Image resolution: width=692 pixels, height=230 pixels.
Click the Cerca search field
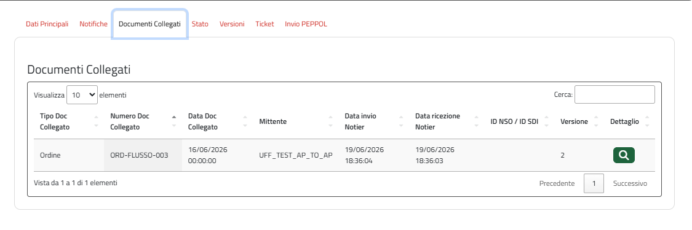pos(614,94)
